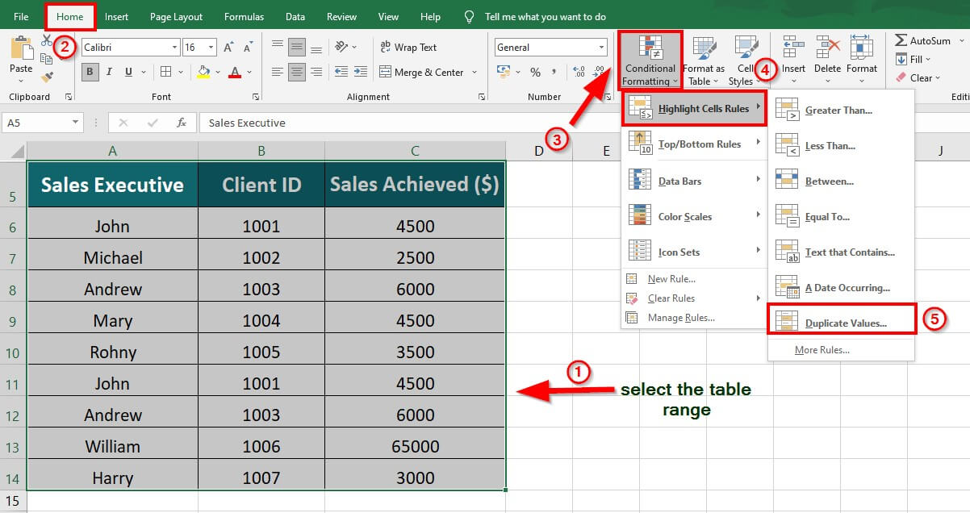Expand the Name Box dropdown arrow
The width and height of the screenshot is (970, 513).
76,123
